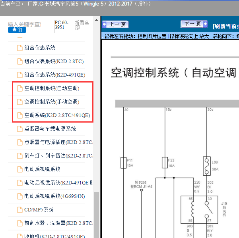The width and height of the screenshot is (239, 238).
Task: Click the sidebar scrollbar thumb
Action: tap(96, 215)
